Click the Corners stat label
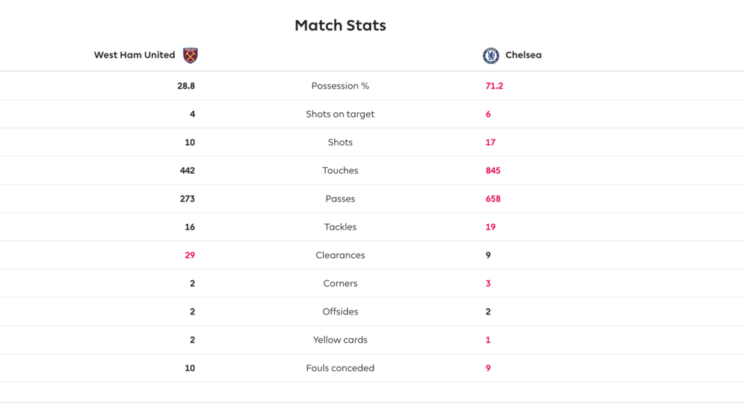The height and width of the screenshot is (403, 744). 340,283
